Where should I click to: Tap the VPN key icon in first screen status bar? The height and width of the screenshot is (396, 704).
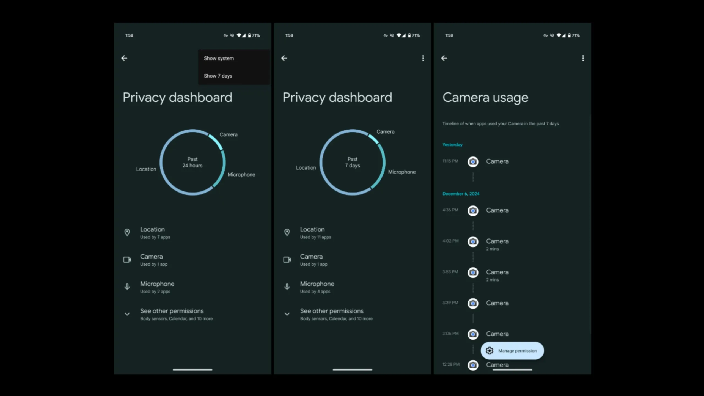226,35
